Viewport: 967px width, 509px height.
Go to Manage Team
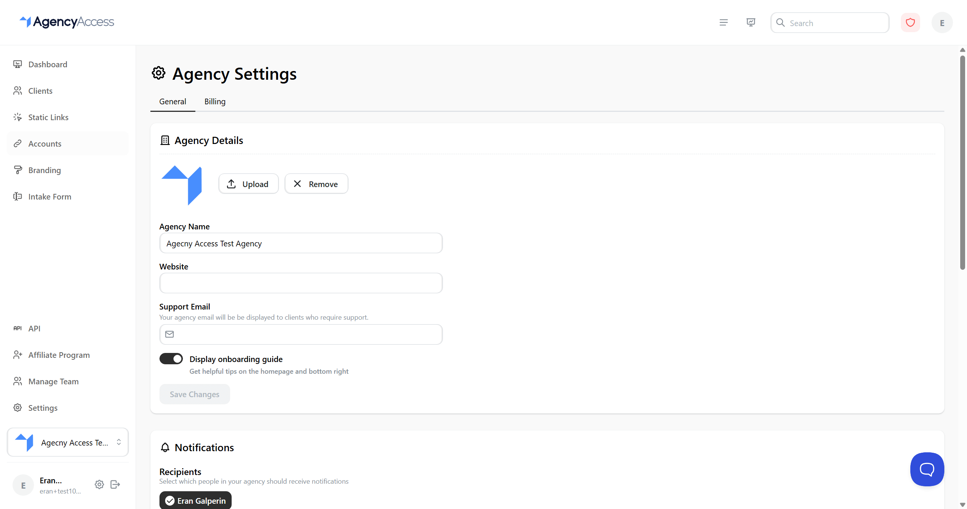pos(68,381)
